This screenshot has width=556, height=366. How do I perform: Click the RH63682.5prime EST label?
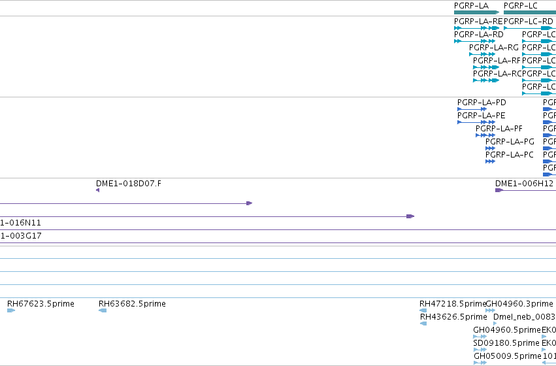tap(132, 304)
